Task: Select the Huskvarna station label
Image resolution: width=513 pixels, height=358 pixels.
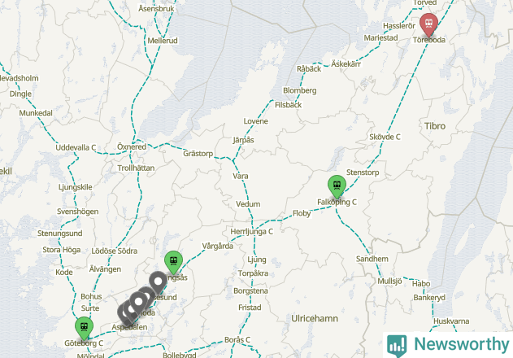Action: [x=451, y=321]
